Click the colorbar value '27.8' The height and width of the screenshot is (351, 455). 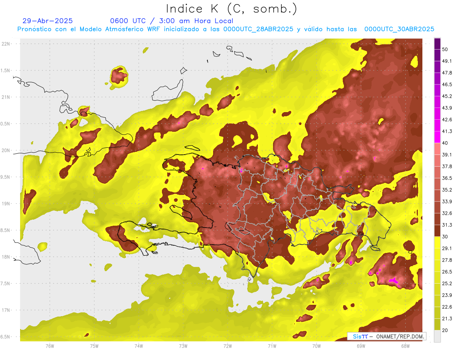tap(447, 260)
